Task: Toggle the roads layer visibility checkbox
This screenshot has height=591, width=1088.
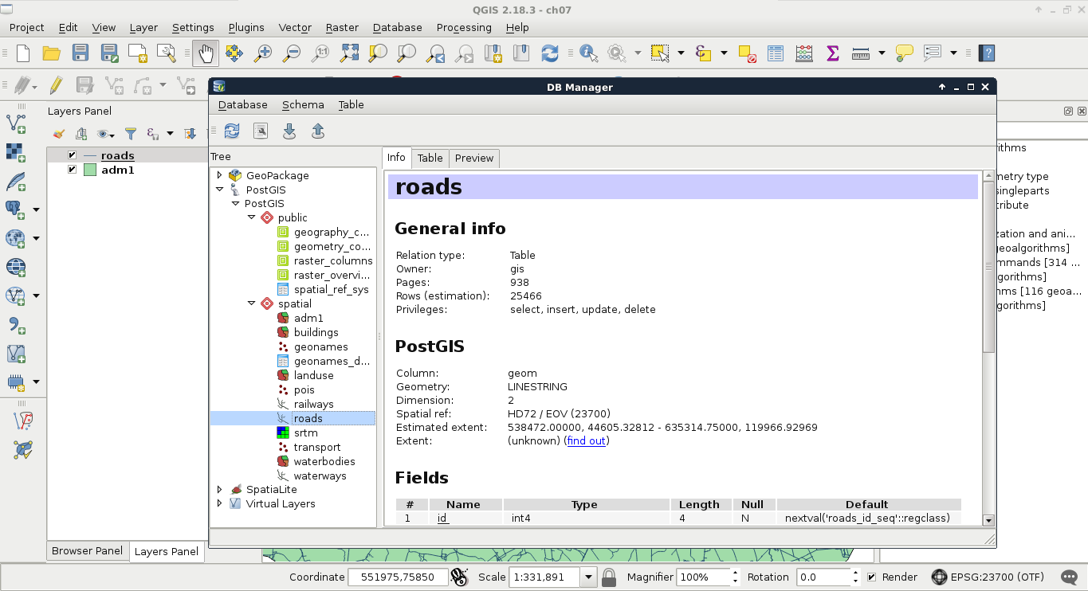Action: [x=73, y=155]
